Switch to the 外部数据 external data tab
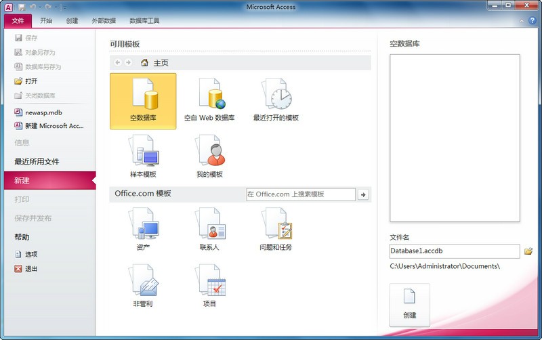The height and width of the screenshot is (340, 542). click(x=104, y=21)
